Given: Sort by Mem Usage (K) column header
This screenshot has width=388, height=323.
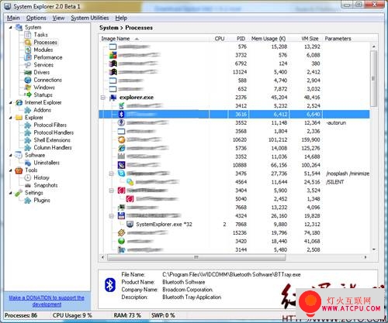Looking at the screenshot, I should [x=268, y=39].
